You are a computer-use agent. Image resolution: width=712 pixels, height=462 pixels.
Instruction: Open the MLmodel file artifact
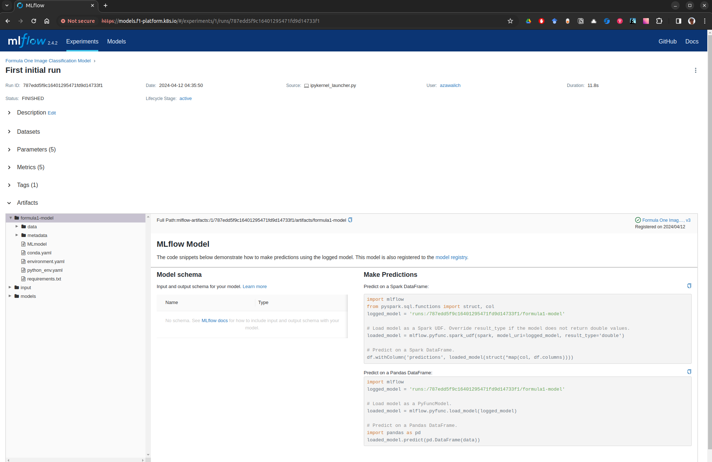(x=37, y=244)
